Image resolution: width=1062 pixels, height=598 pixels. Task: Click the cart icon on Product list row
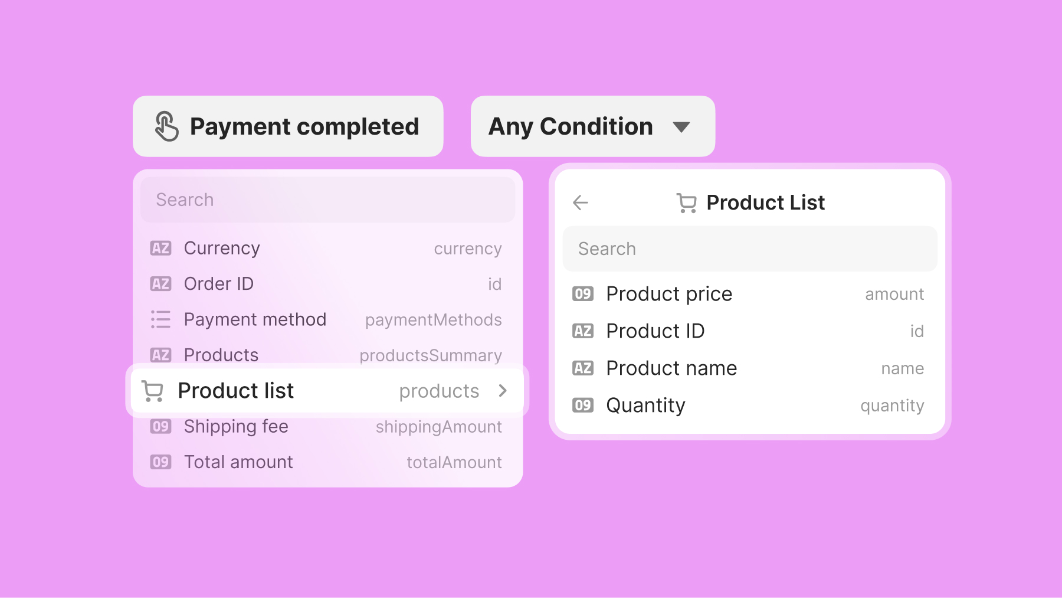[153, 391]
